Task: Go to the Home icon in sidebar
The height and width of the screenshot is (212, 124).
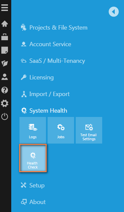Action: pos(5,24)
